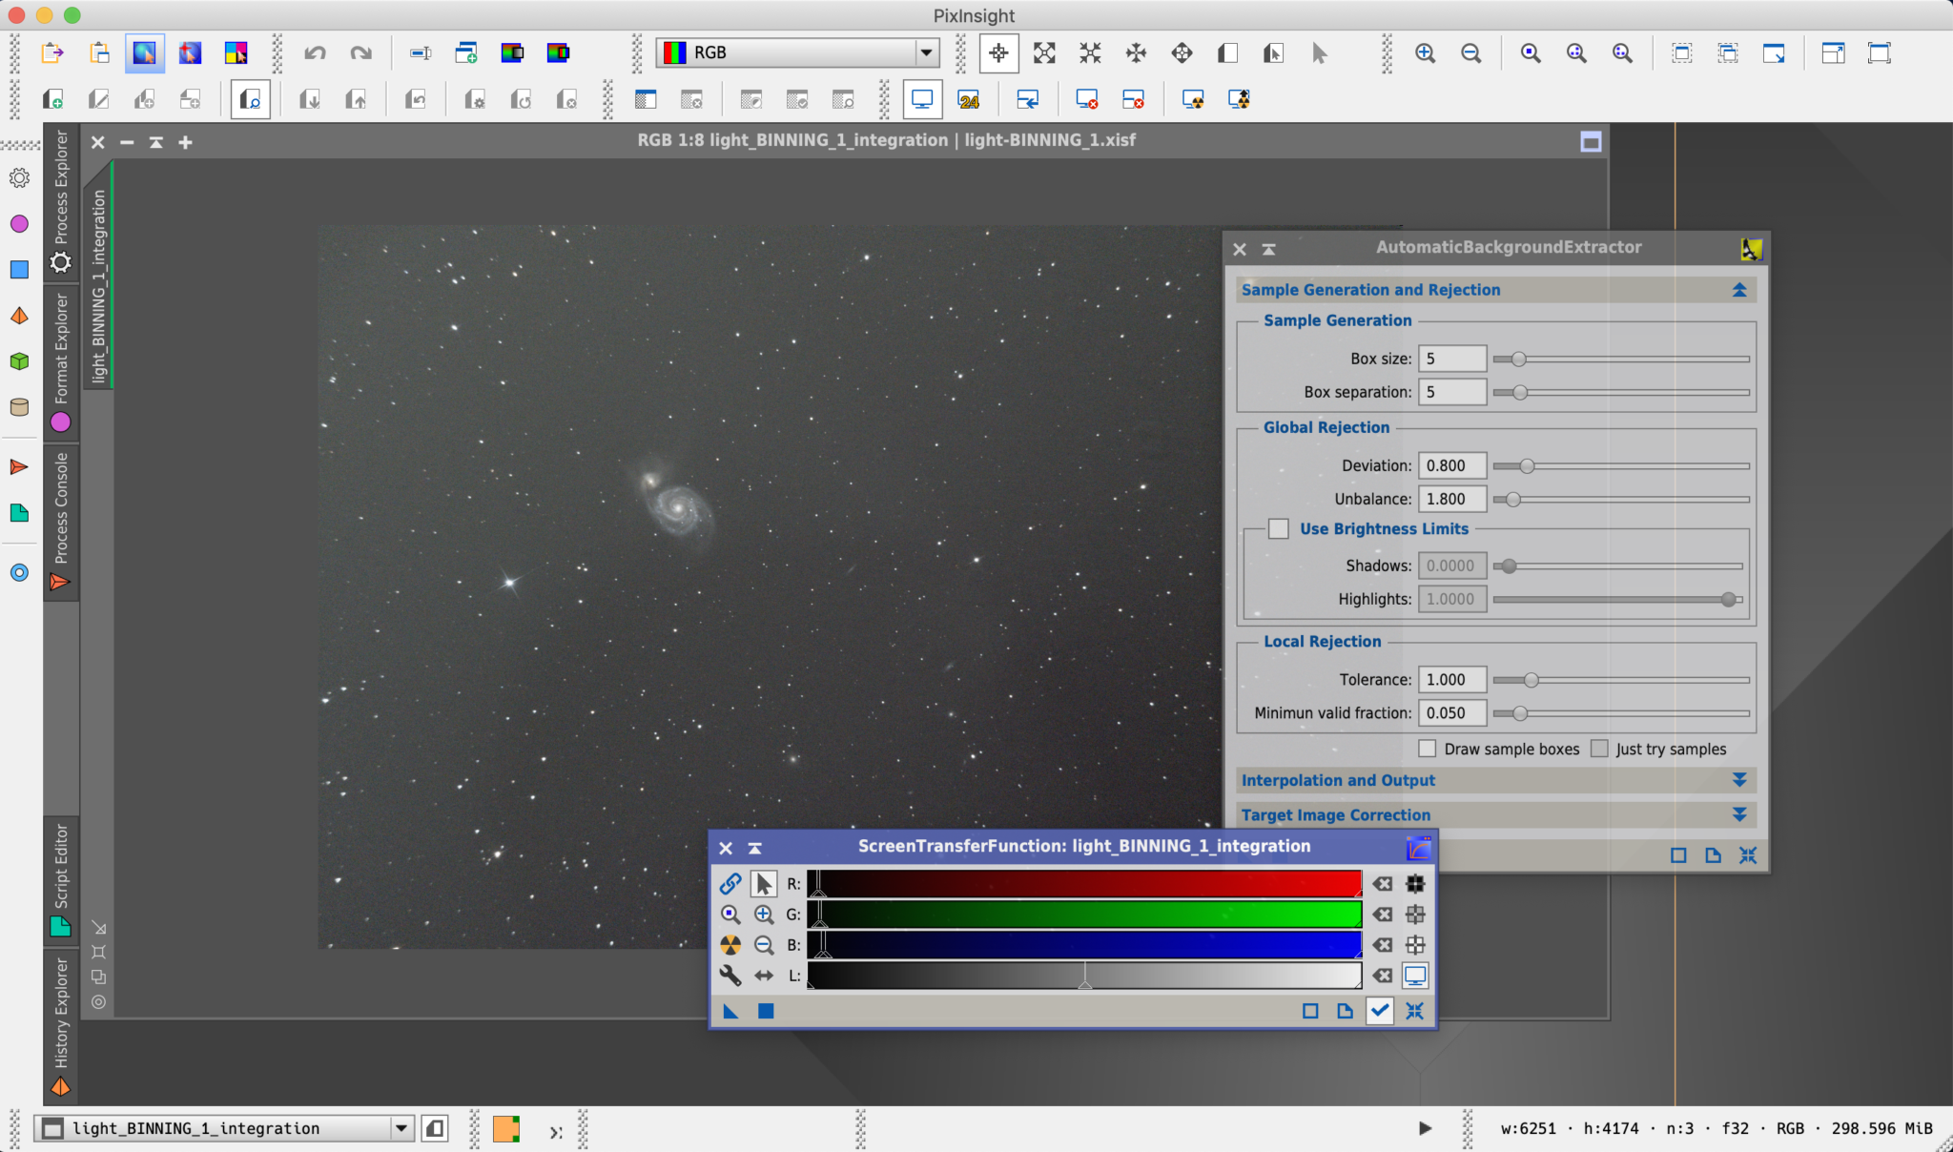Enable Use Brightness Limits checkbox
Viewport: 1953px width, 1152px height.
tap(1279, 528)
